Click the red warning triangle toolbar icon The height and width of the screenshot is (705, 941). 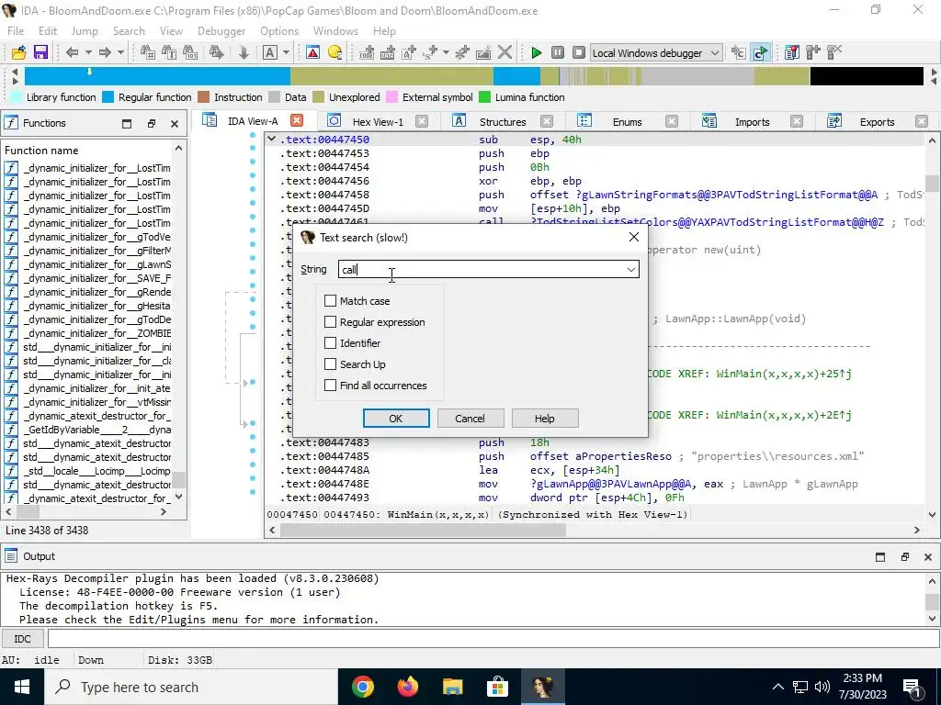[x=312, y=52]
